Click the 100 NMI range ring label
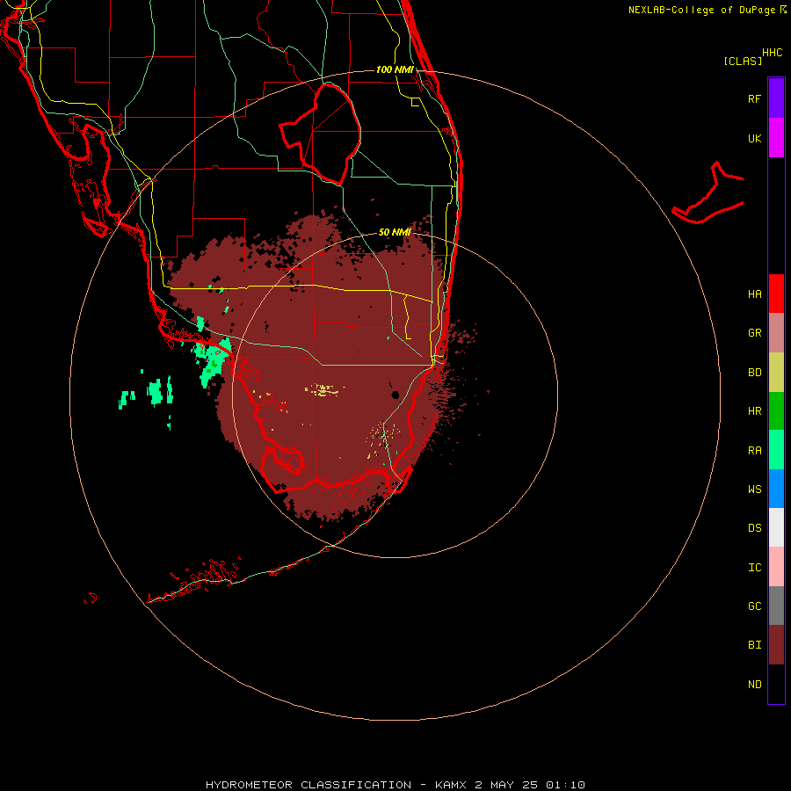Screen dimensions: 791x791 395,69
